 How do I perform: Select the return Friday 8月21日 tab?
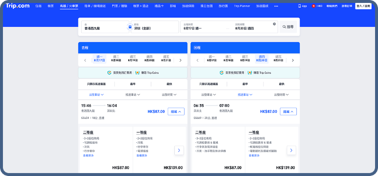279,59
